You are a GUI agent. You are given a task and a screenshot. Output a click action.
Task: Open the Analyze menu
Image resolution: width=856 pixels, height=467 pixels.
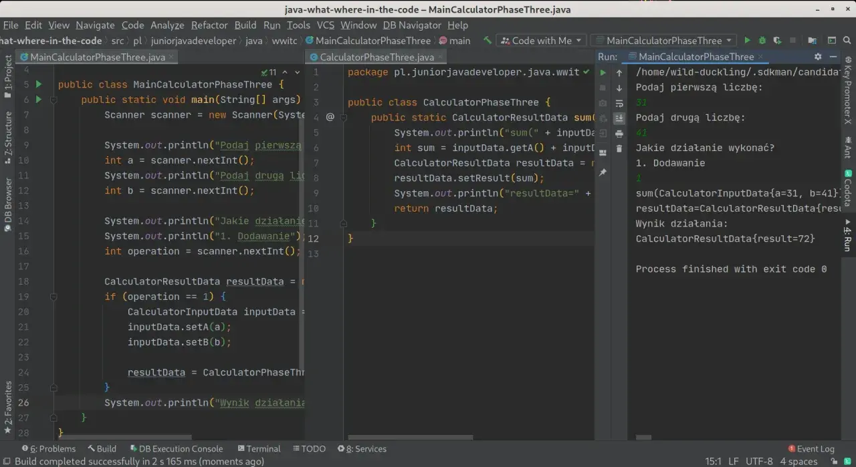(167, 25)
